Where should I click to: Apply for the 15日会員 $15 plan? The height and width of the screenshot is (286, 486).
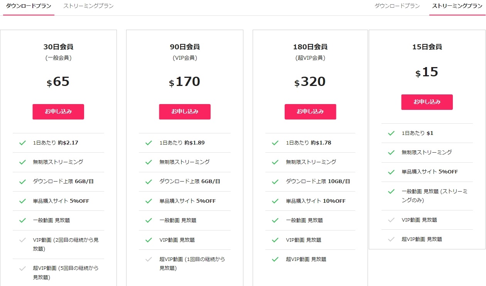(x=427, y=102)
